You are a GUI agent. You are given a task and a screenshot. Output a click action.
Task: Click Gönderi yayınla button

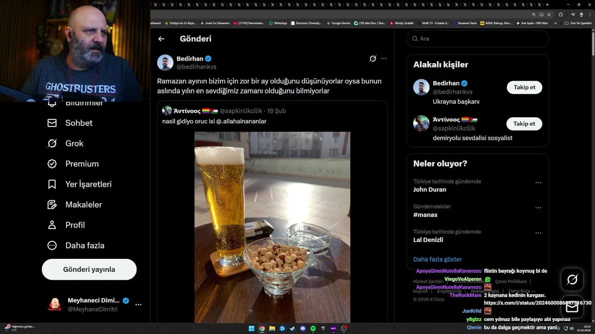89,270
